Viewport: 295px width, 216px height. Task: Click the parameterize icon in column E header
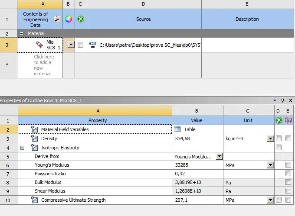coord(288,120)
